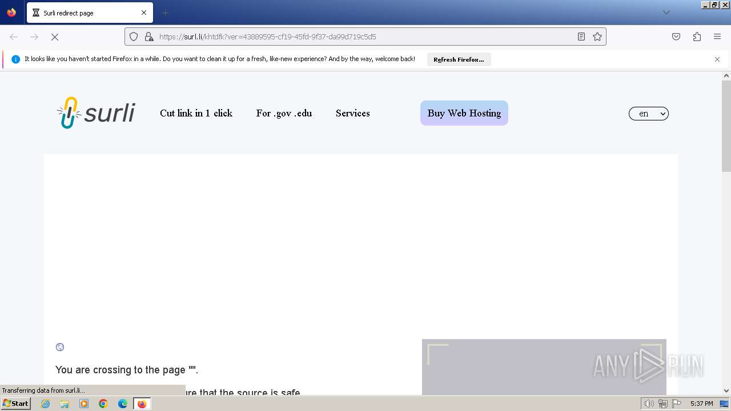The image size is (731, 411).
Task: Click the Buy Web Hosting button
Action: [x=464, y=113]
